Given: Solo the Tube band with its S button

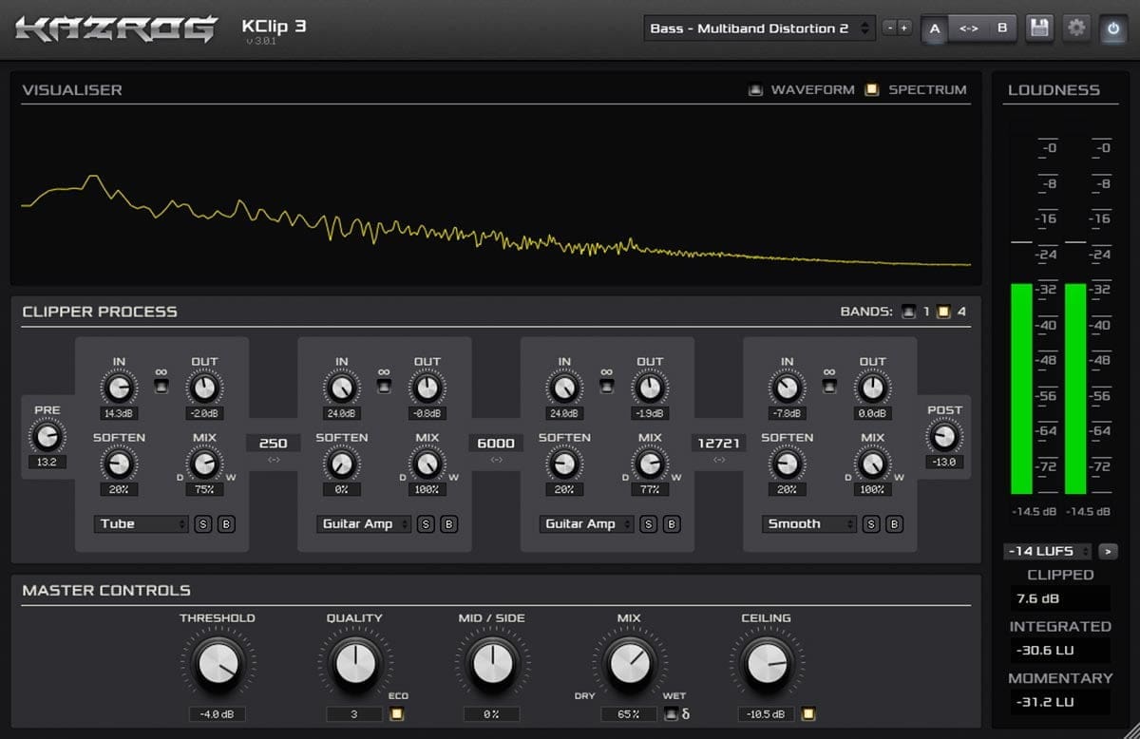Looking at the screenshot, I should (x=203, y=524).
